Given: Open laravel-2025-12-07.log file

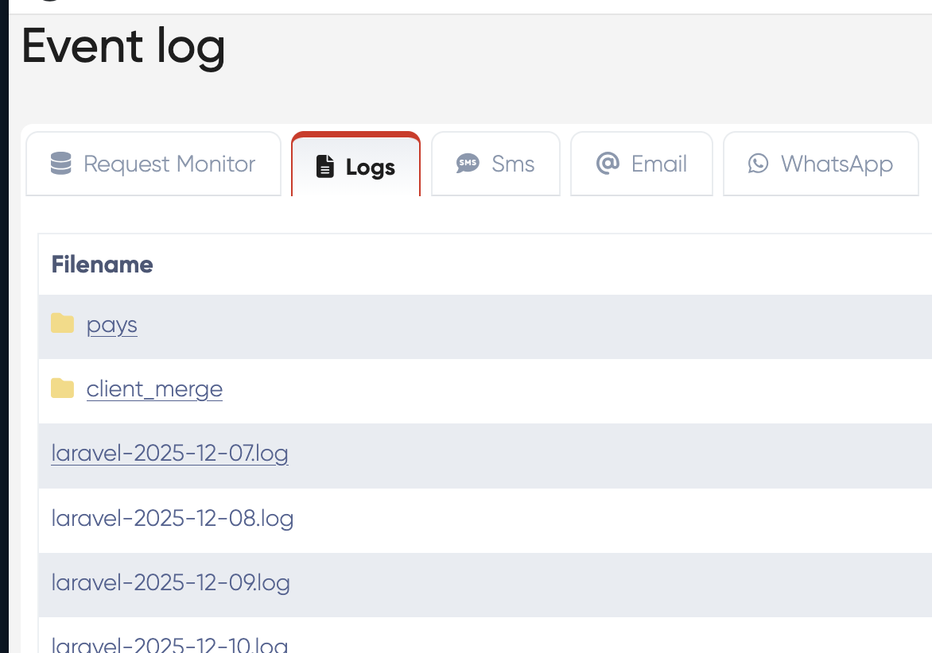Looking at the screenshot, I should [x=169, y=454].
